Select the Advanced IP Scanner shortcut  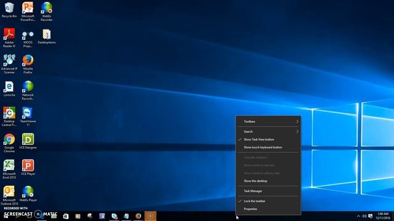(x=9, y=64)
